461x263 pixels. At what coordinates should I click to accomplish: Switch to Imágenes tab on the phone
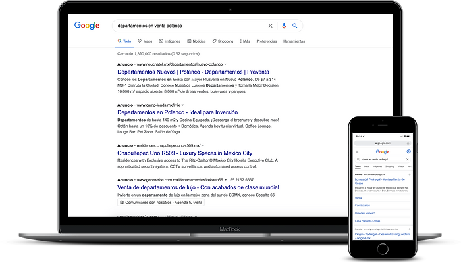(x=377, y=166)
